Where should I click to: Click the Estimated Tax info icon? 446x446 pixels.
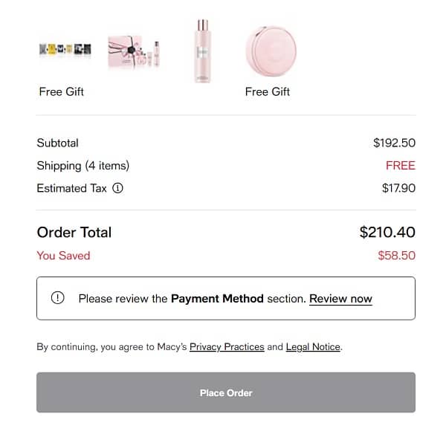tap(117, 188)
